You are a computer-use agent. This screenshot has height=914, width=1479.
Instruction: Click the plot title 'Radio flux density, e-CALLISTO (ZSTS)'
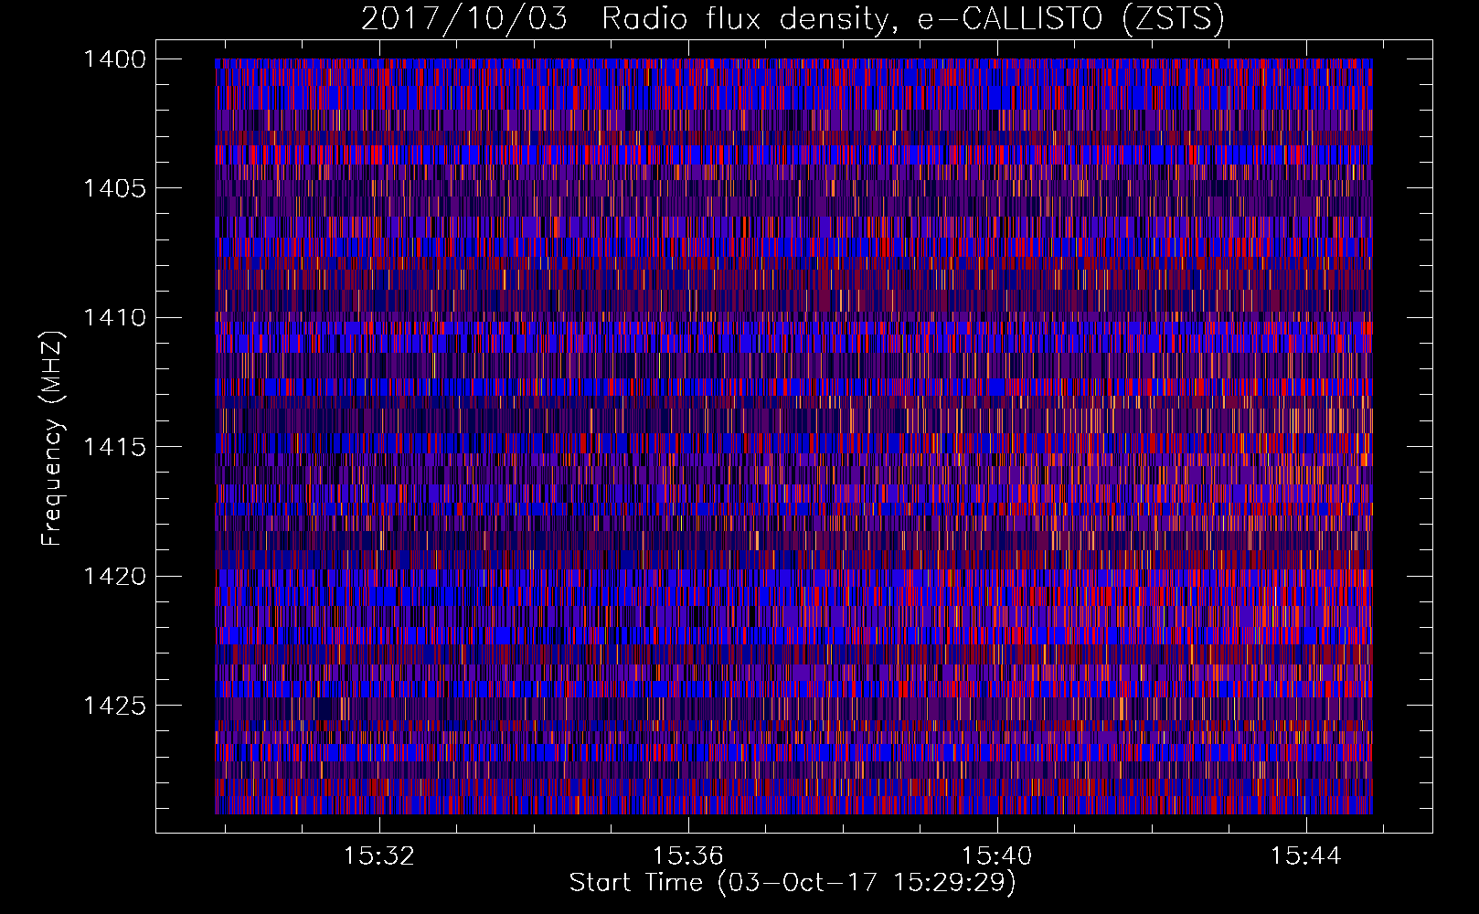(912, 18)
